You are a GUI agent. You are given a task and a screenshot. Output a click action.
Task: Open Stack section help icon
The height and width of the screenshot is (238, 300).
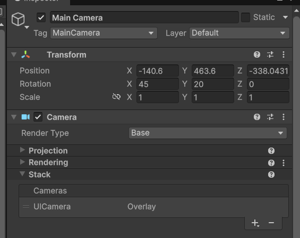point(271,175)
